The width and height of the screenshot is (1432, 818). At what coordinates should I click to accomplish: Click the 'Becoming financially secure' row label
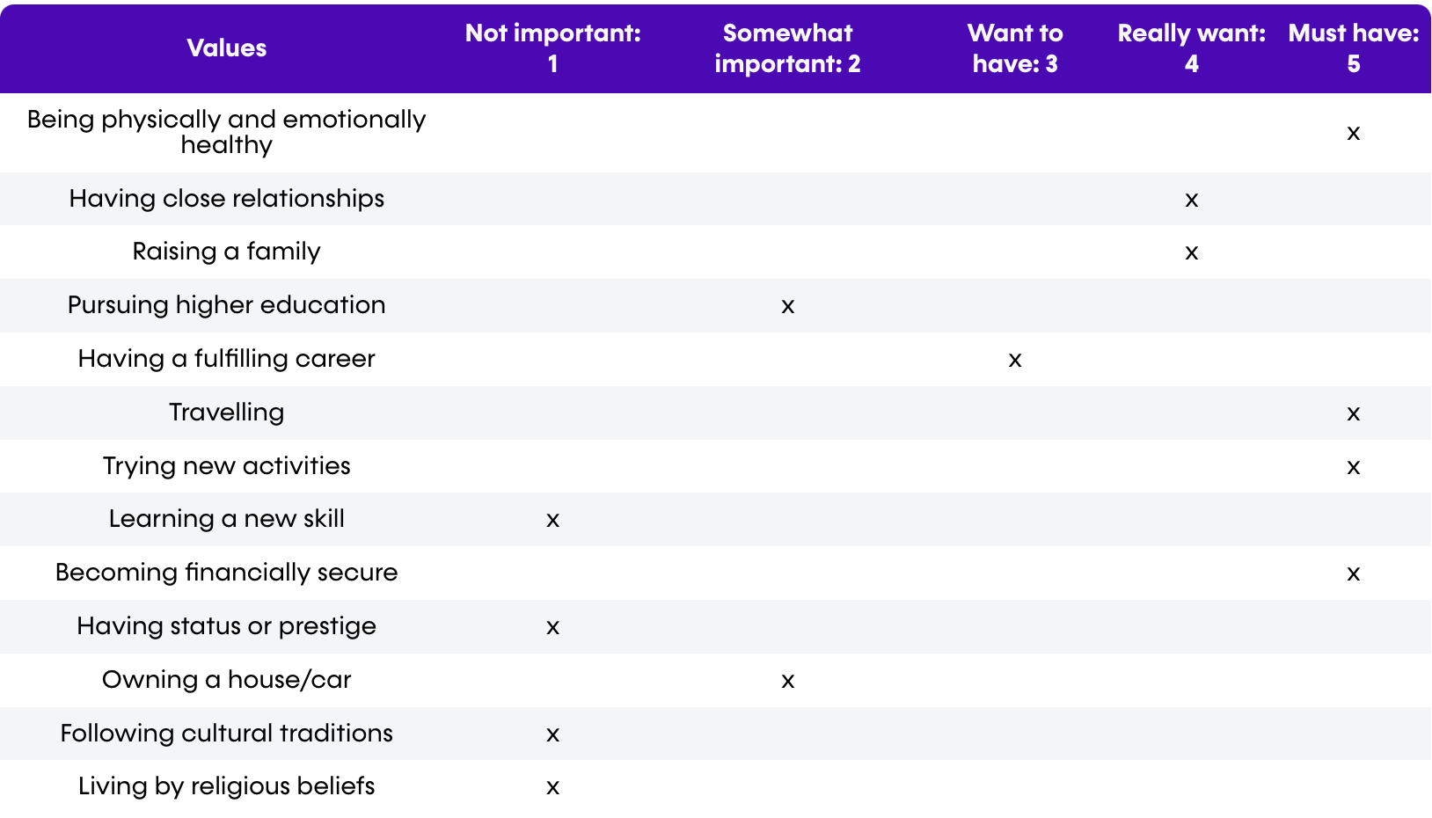coord(226,573)
